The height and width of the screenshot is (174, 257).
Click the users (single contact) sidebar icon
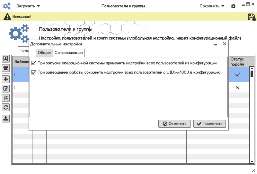click(6, 59)
